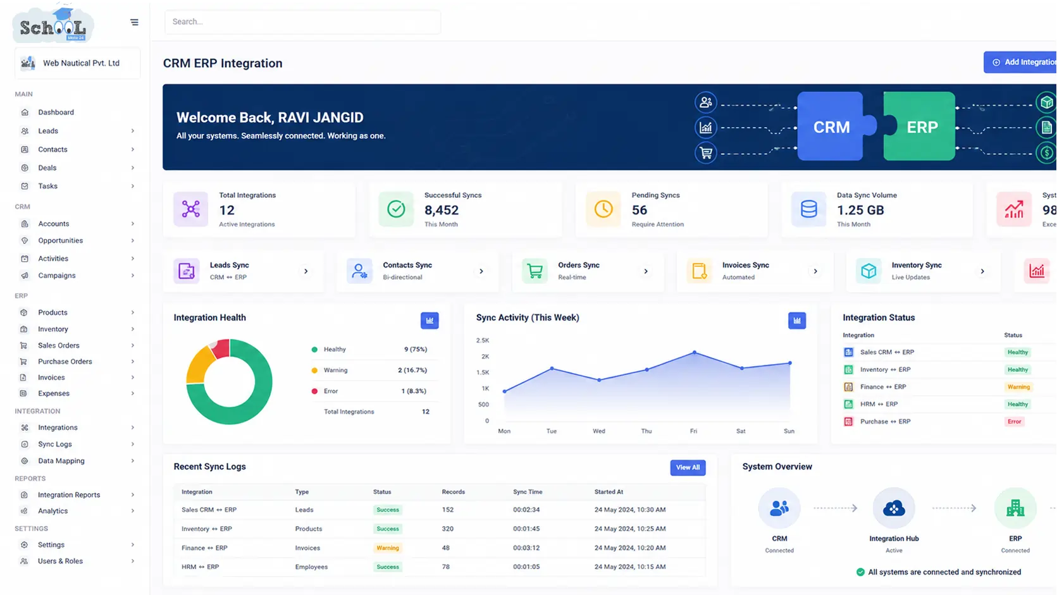Image resolution: width=1057 pixels, height=595 pixels.
Task: Open the Contacts Sync card
Action: point(417,271)
